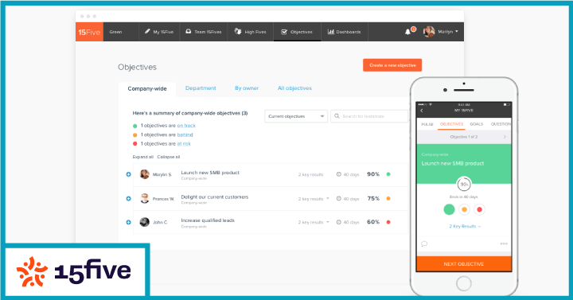Open My 15Five pencil nav item

click(159, 32)
